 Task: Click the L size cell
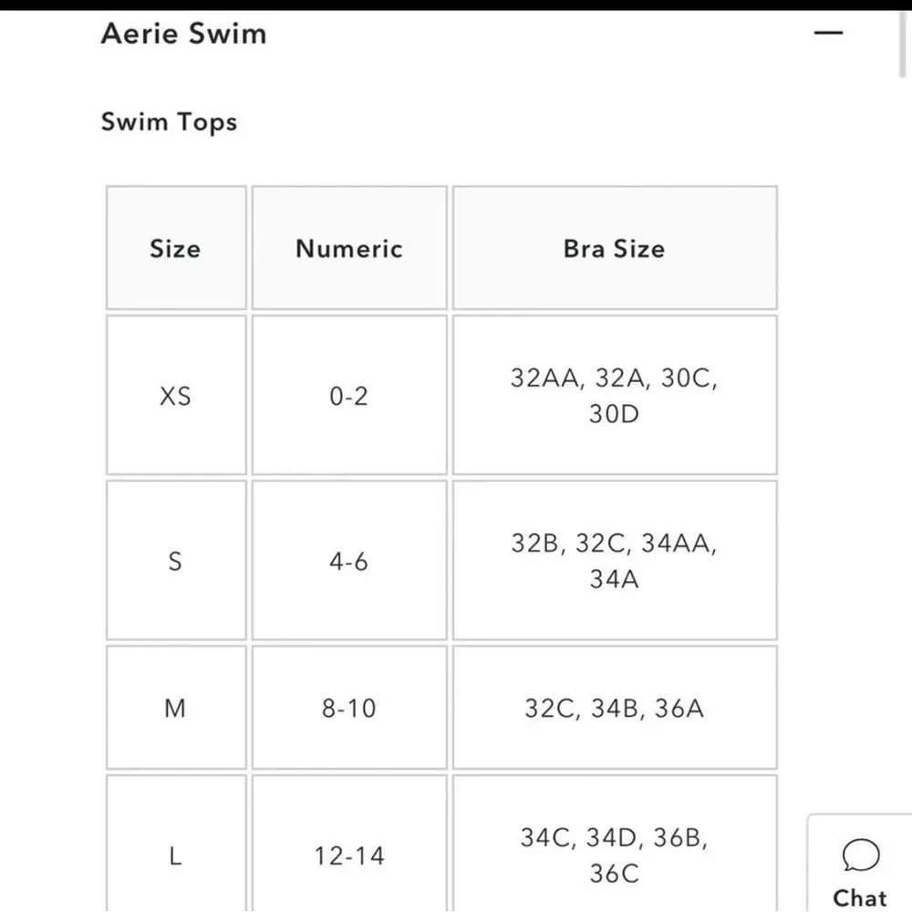click(176, 855)
